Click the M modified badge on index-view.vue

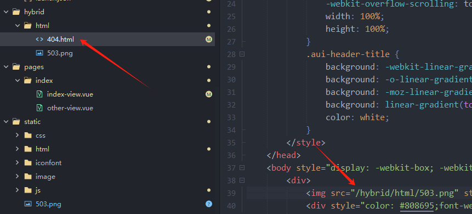209,94
